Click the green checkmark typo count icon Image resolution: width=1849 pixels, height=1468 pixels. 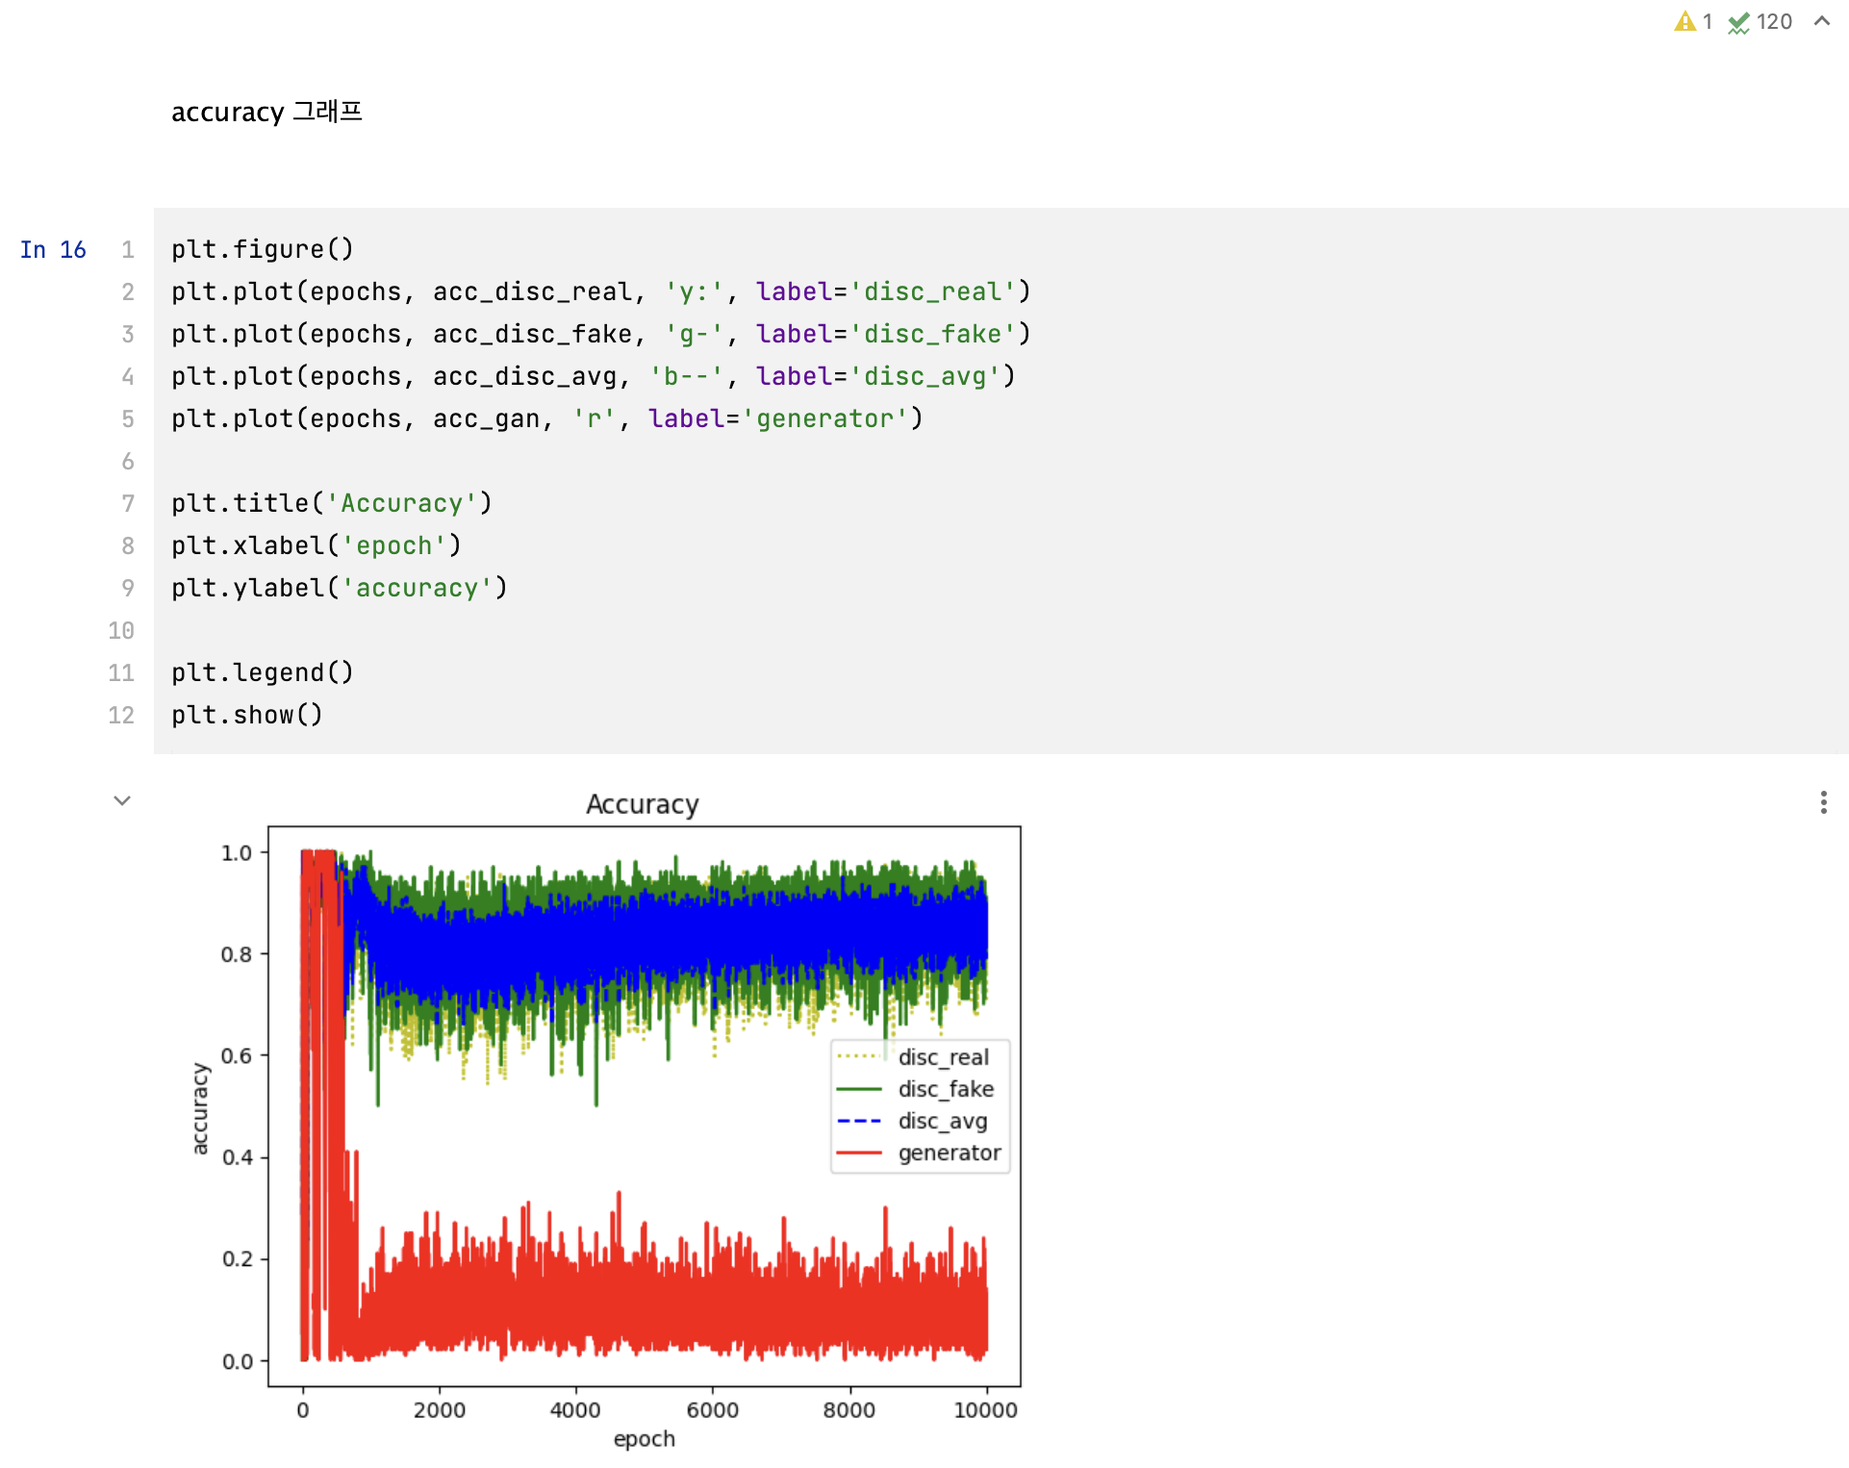[1738, 22]
